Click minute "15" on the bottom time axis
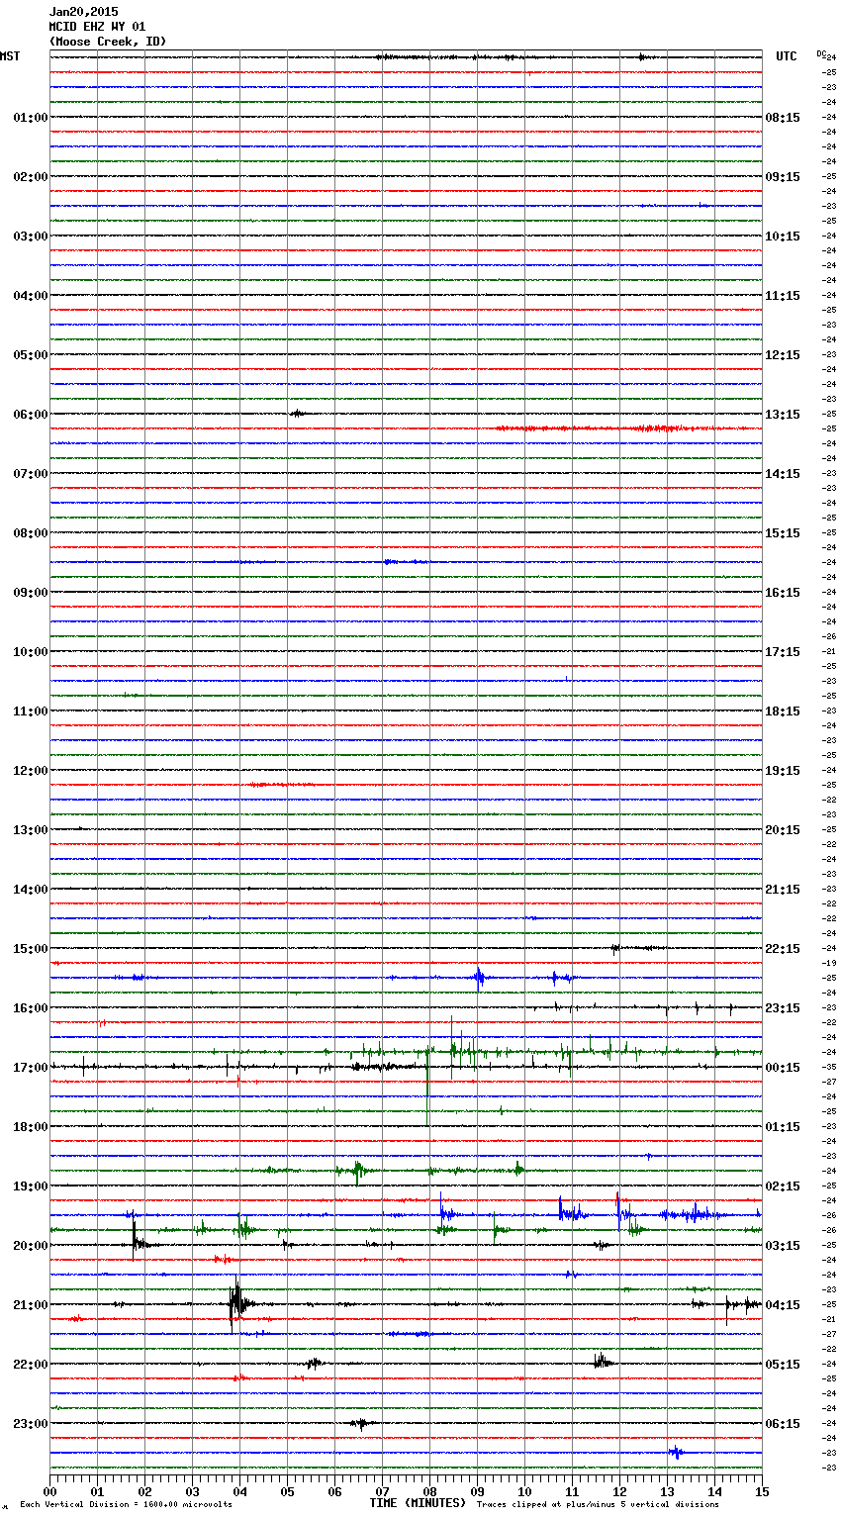 (762, 1491)
